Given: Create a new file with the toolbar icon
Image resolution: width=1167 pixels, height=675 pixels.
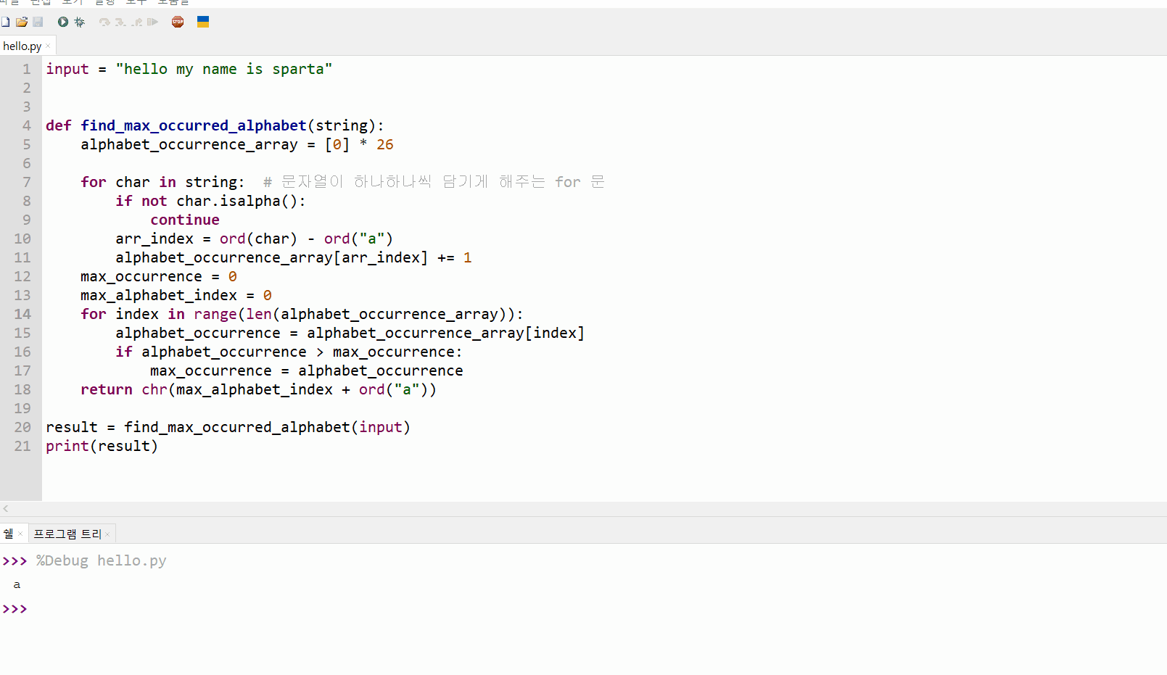Looking at the screenshot, I should pos(5,22).
